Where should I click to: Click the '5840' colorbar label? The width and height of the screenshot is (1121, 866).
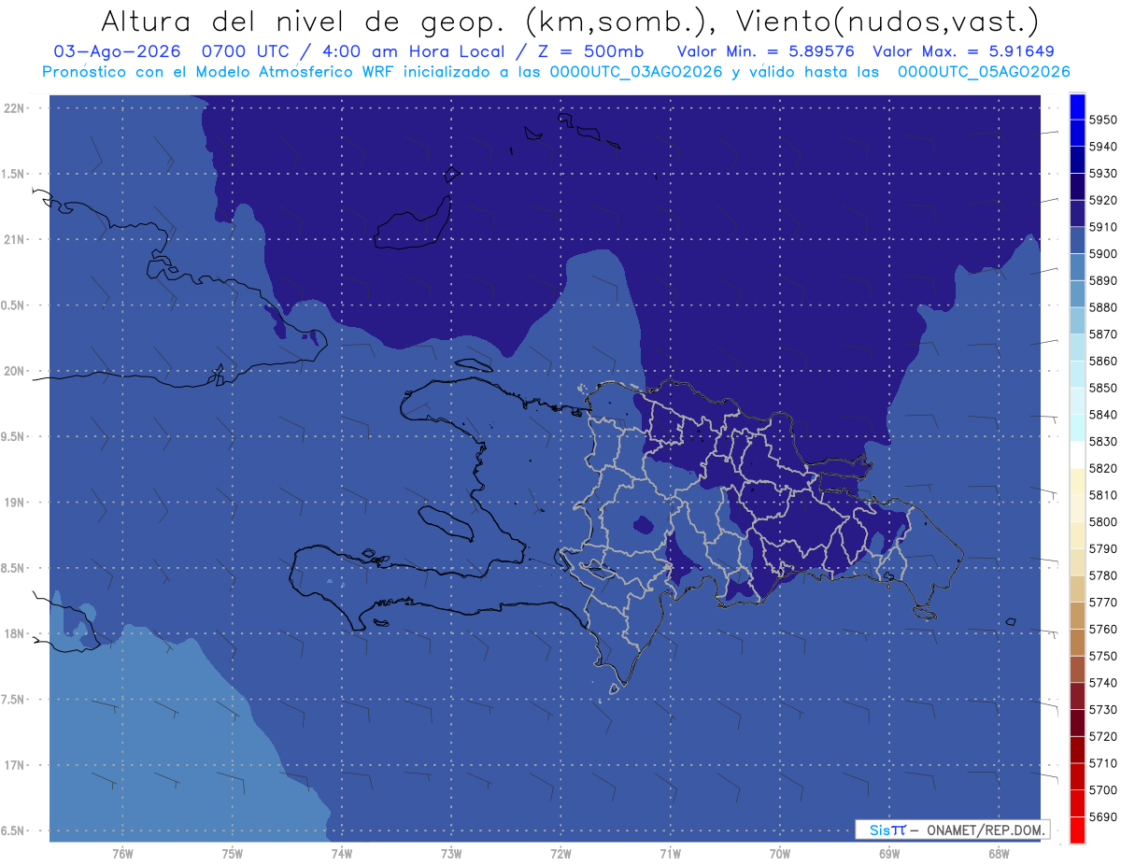(x=1102, y=415)
